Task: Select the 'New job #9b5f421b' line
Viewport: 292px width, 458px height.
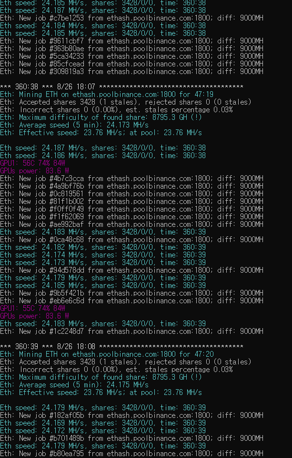Action: pos(132,293)
